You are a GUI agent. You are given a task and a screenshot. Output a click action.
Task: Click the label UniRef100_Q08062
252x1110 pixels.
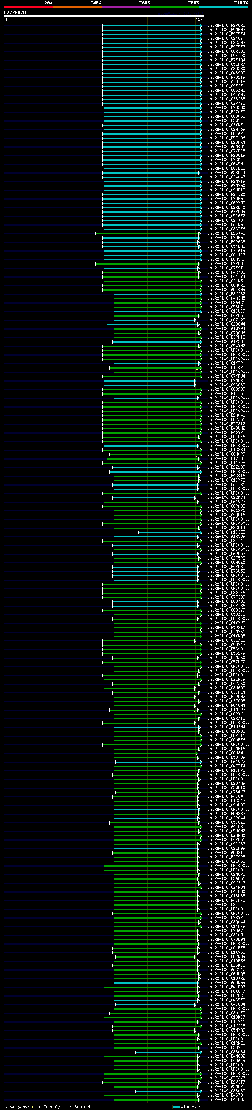pos(226,116)
